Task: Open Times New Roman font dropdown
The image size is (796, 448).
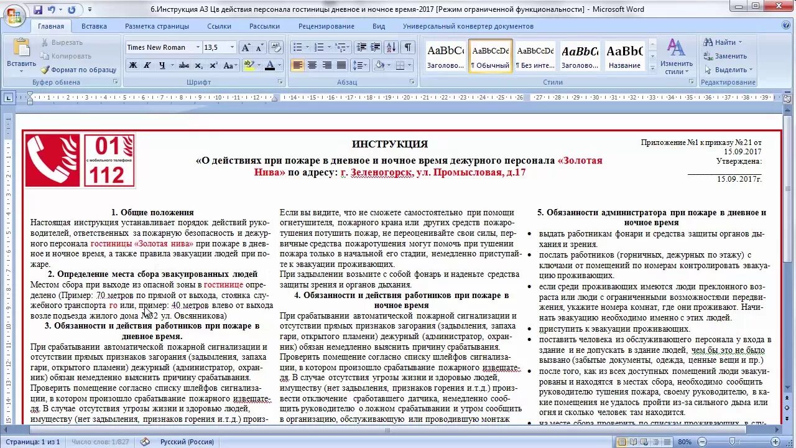Action: tap(198, 47)
